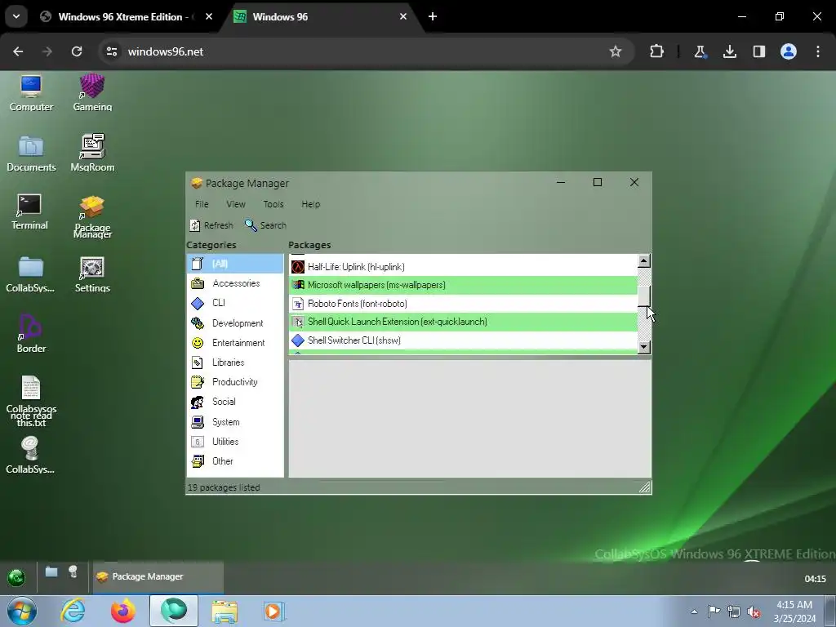The width and height of the screenshot is (836, 627).
Task: Open the tab search dropdown arrow
Action: point(16,16)
